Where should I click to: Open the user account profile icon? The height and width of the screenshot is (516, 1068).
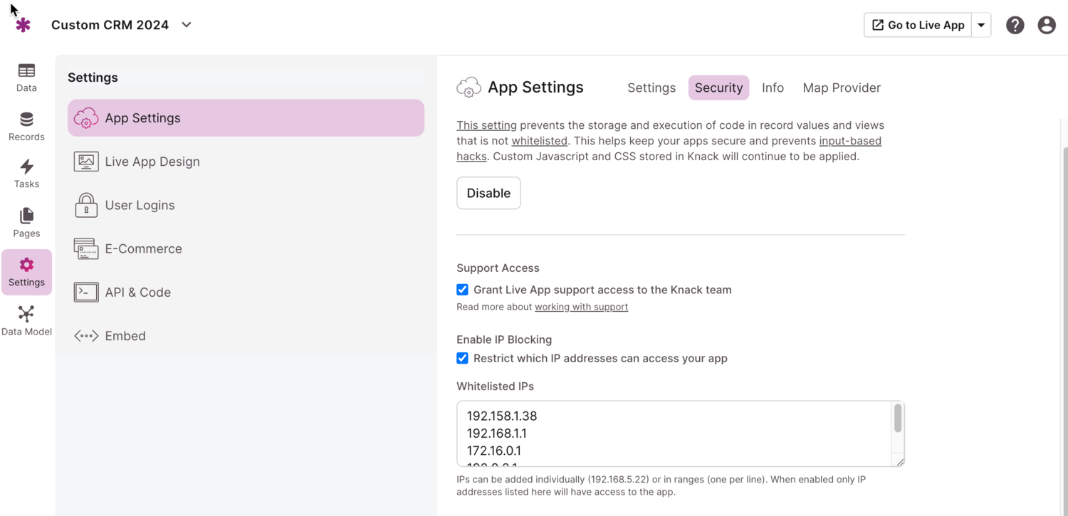pyautogui.click(x=1046, y=25)
